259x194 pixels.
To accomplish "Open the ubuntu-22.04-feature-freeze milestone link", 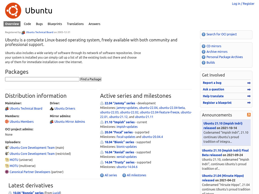I will point(160,112).
